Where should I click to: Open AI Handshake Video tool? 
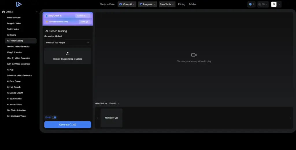point(16,116)
